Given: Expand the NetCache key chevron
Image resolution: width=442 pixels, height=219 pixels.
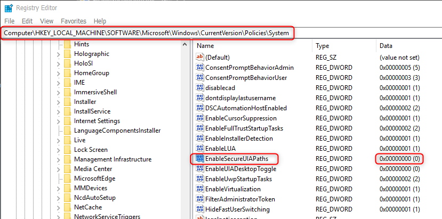Looking at the screenshot, I should (x=59, y=207).
